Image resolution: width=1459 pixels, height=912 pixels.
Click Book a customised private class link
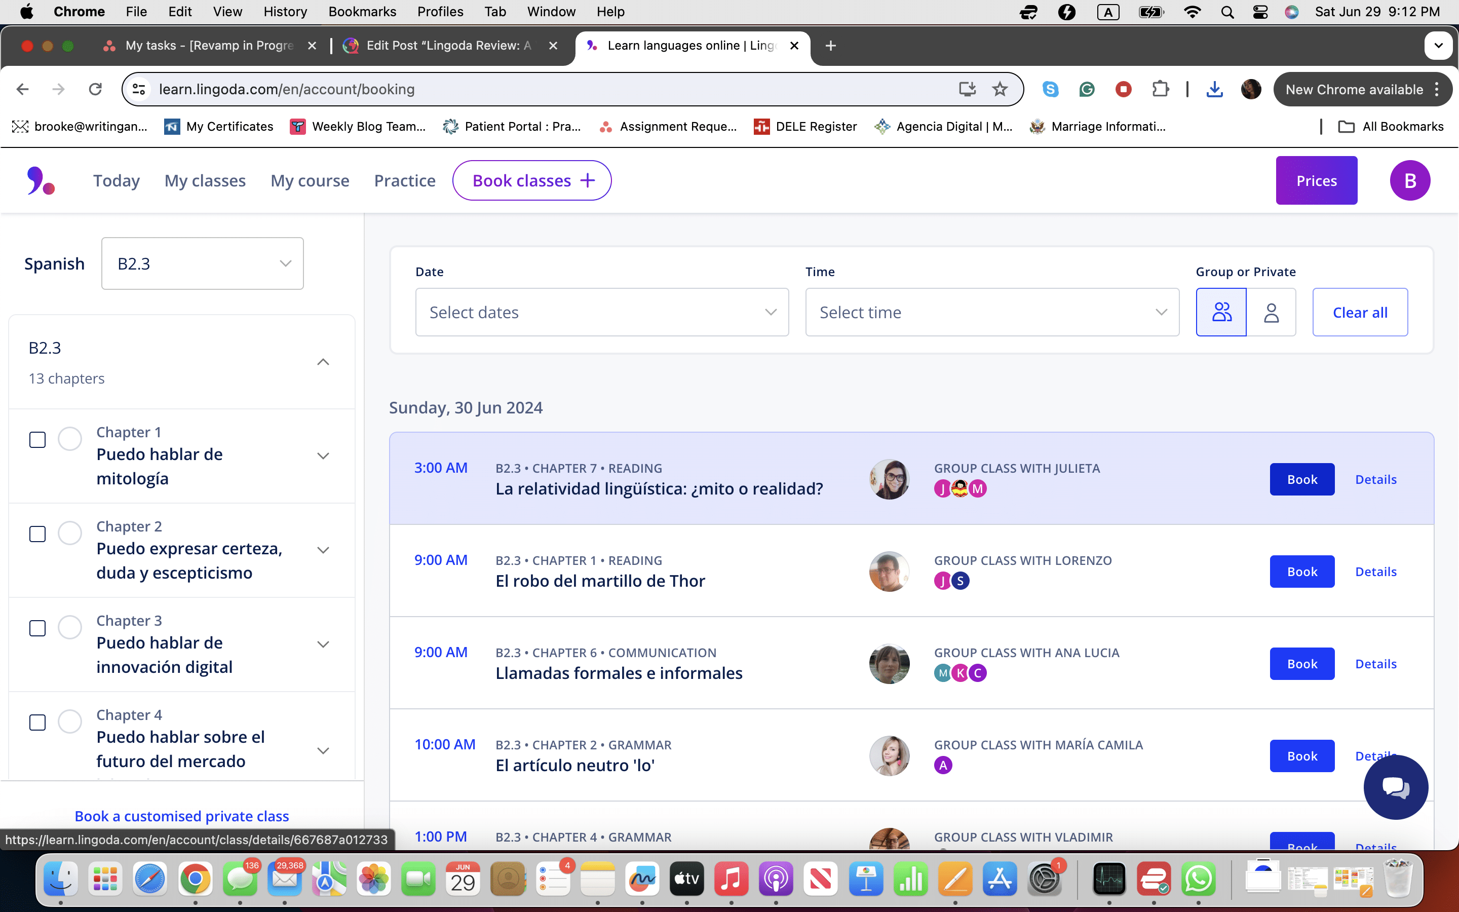pyautogui.click(x=181, y=816)
